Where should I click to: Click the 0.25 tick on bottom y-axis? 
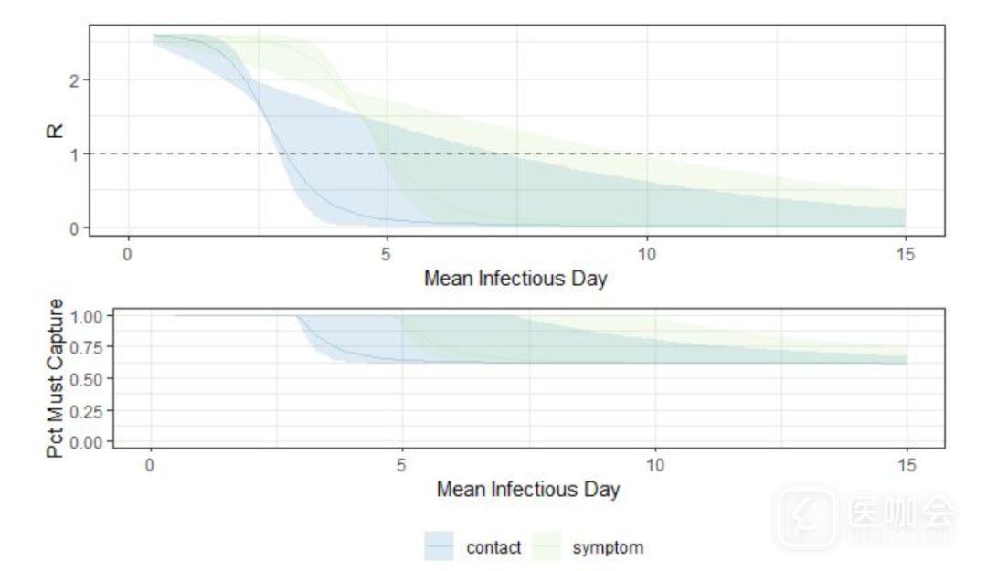coord(96,410)
